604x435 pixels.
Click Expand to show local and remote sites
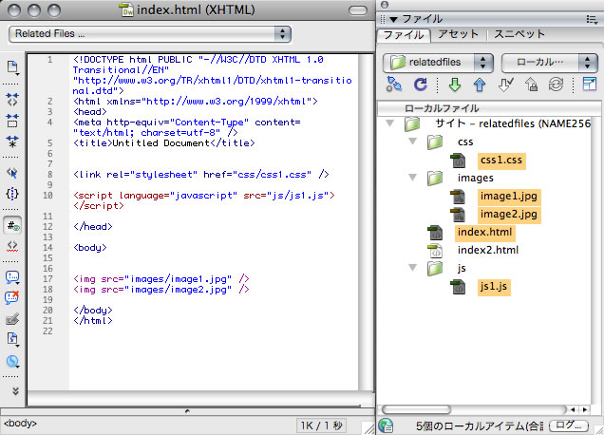(x=590, y=84)
